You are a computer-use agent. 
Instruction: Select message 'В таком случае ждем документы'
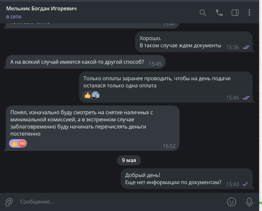click(180, 46)
